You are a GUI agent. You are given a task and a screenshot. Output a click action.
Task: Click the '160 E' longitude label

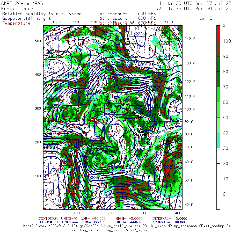tap(78, 22)
